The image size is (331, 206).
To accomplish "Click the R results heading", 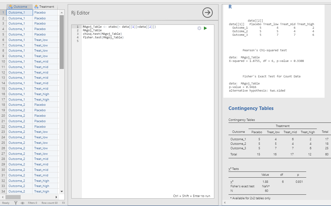I will pyautogui.click(x=230, y=7).
